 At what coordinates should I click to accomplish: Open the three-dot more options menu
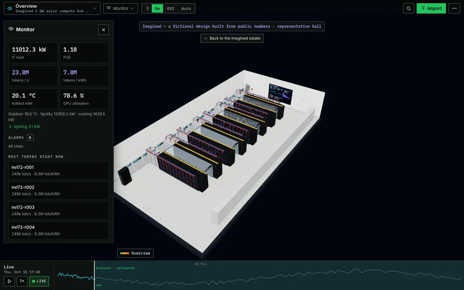point(454,8)
